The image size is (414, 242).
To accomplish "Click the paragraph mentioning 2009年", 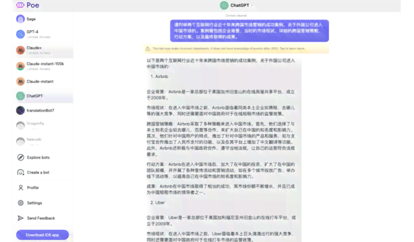I will pos(221,221).
